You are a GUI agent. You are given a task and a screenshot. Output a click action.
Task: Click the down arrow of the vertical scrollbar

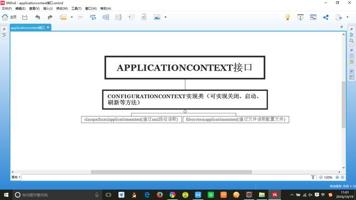343,168
